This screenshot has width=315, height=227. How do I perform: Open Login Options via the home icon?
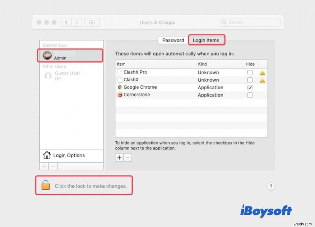tap(47, 156)
